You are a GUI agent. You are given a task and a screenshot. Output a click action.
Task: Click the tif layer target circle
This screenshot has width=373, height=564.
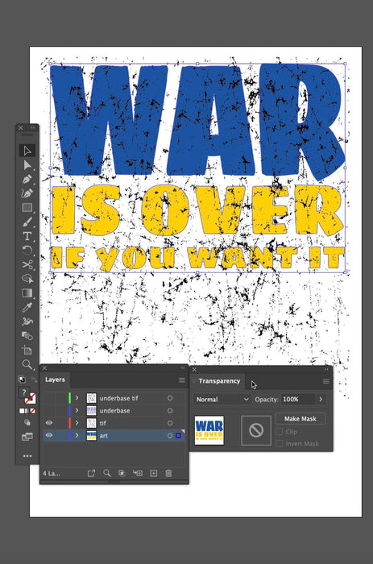(x=170, y=423)
